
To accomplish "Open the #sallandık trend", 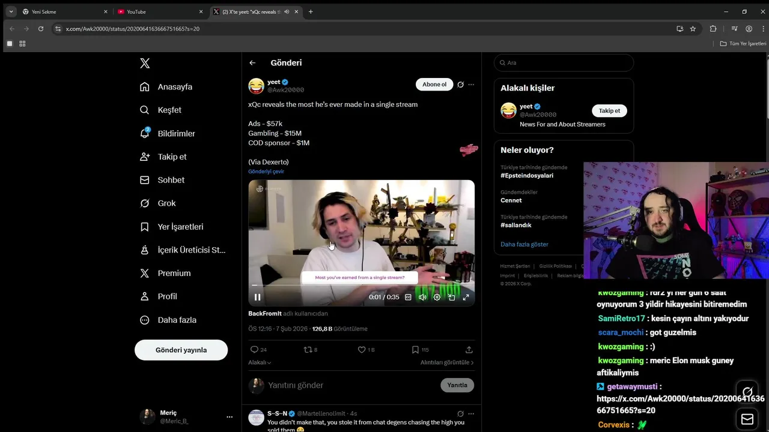I will pyautogui.click(x=516, y=225).
